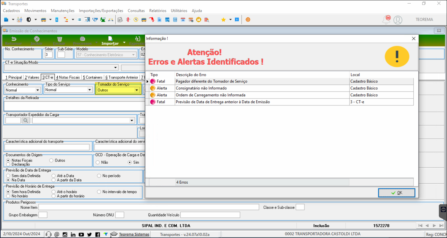Open the notifications bell icon
Screen dimensions: 447x238
point(386,20)
